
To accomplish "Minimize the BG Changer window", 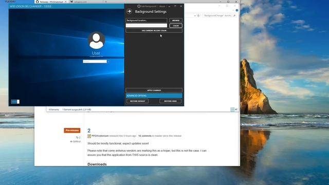I will 170,6.
